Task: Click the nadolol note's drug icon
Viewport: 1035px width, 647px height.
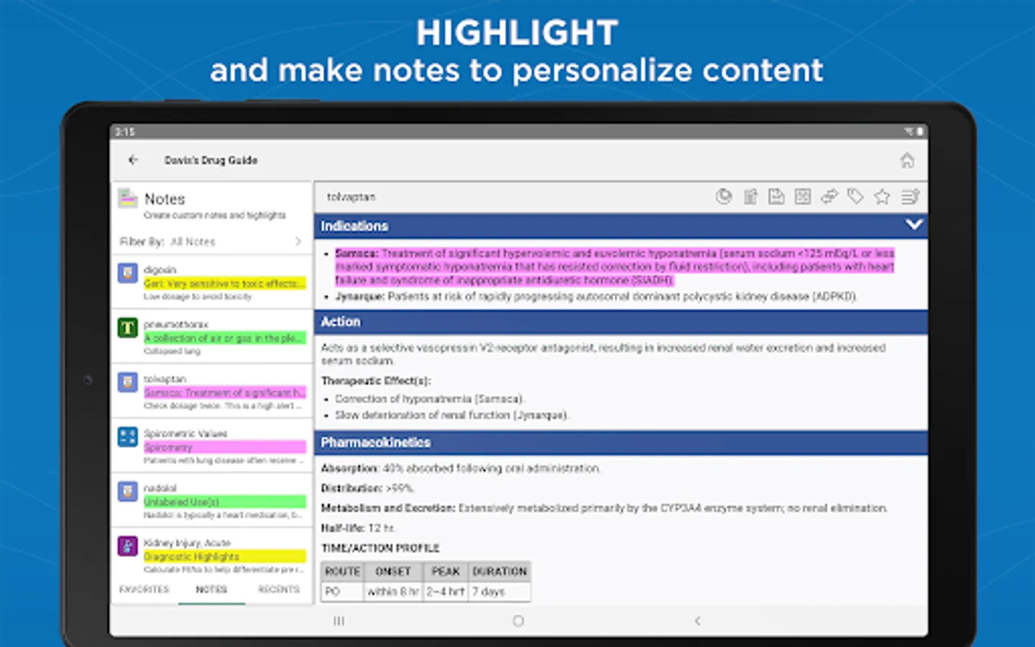Action: tap(128, 491)
